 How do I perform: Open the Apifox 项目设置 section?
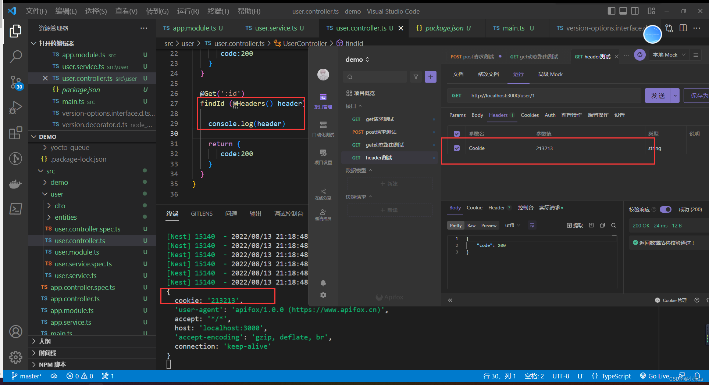coord(323,157)
